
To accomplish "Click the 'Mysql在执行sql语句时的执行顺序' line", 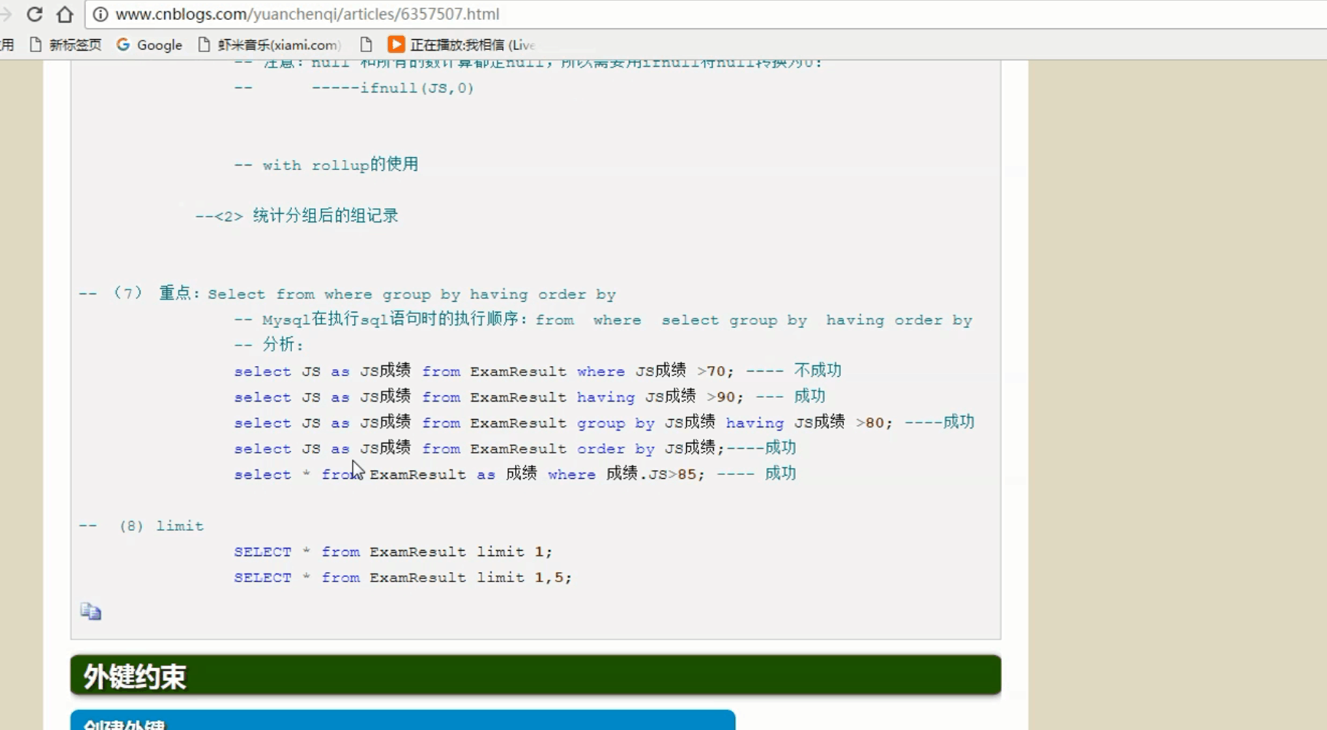I will point(603,319).
